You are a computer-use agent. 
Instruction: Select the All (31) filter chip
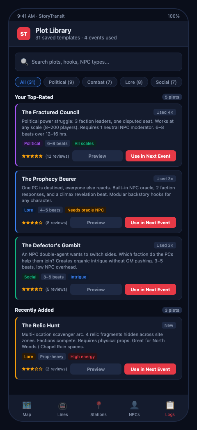point(28,82)
